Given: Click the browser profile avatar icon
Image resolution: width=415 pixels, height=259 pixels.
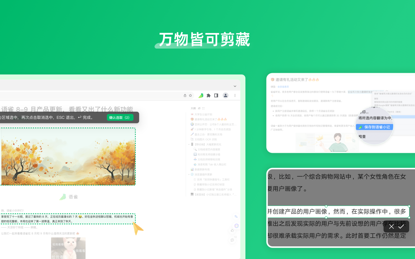Looking at the screenshot, I should tap(226, 96).
